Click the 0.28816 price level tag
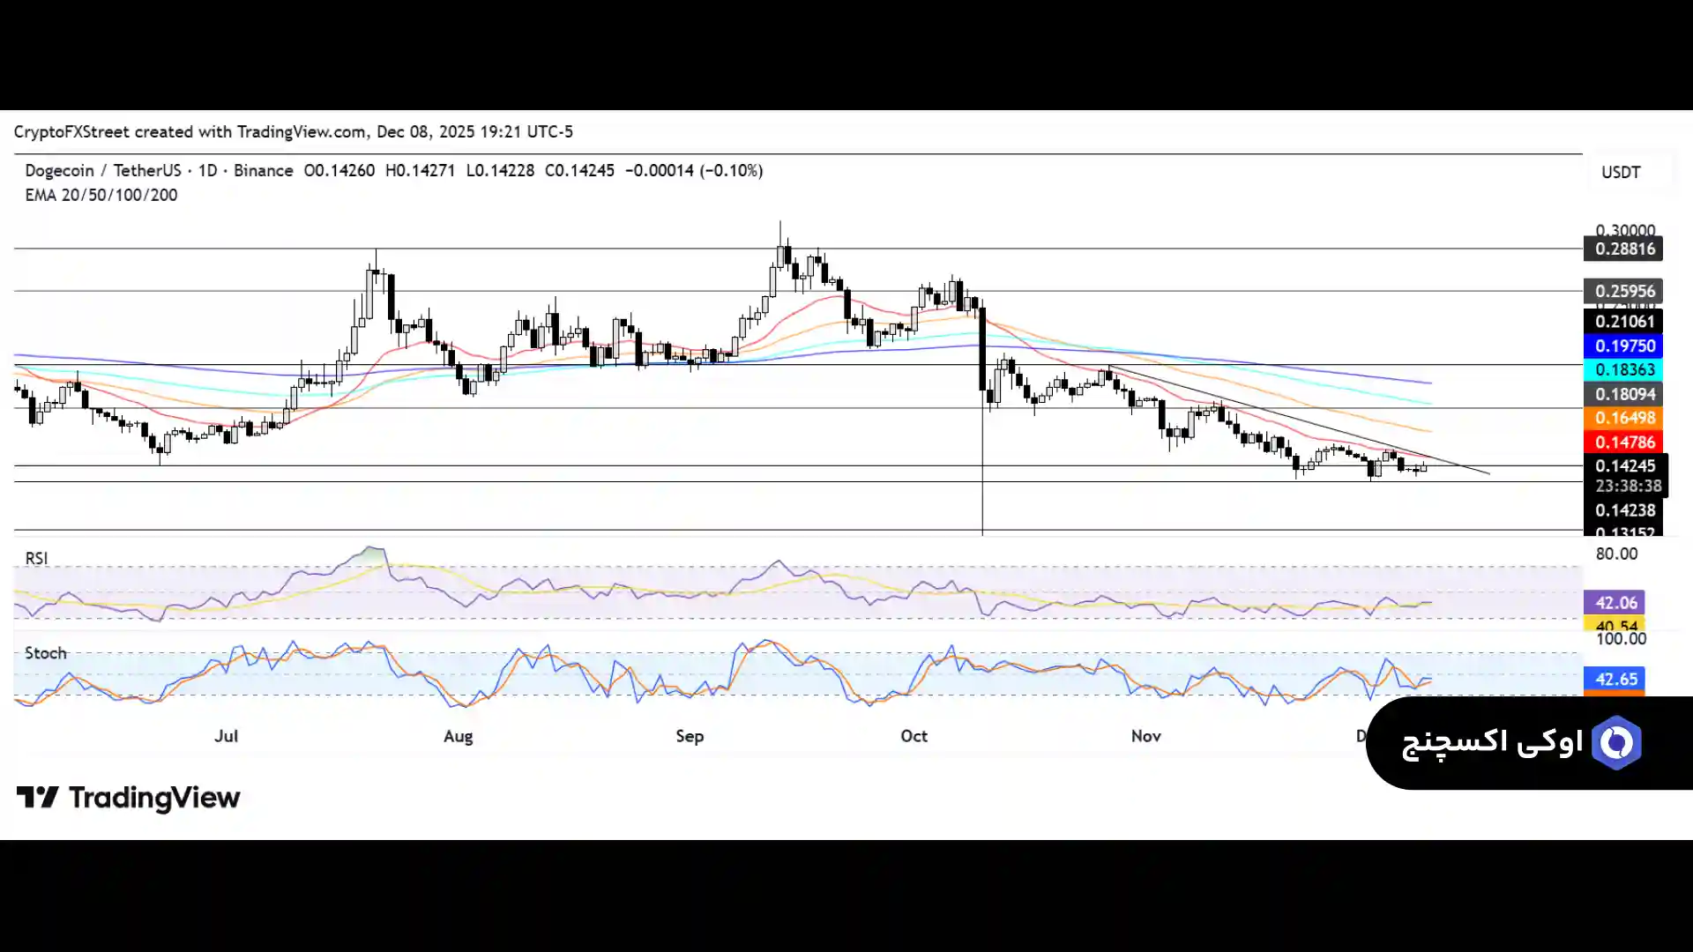Screen dimensions: 1693x952 point(1623,249)
